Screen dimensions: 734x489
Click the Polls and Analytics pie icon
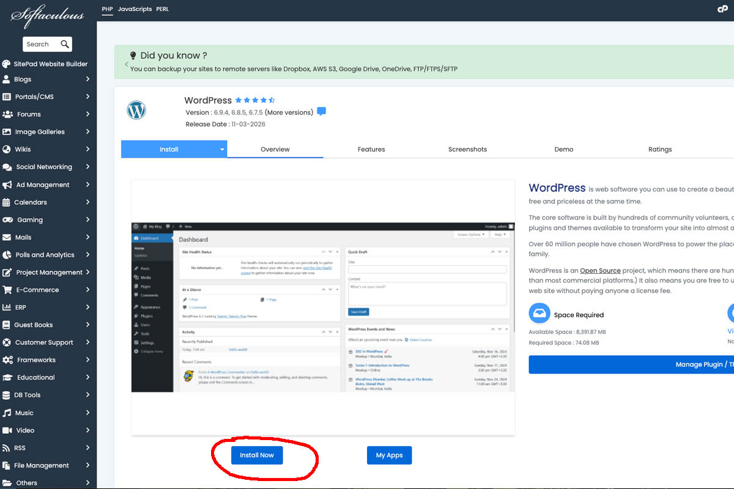tap(7, 255)
